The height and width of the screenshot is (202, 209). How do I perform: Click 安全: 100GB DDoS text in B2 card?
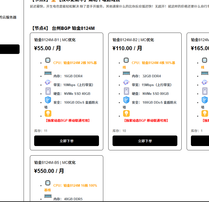150,105
